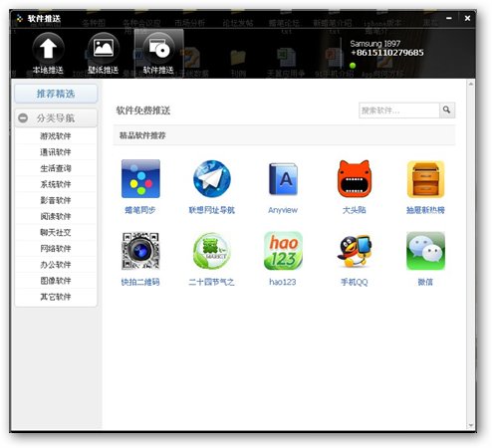Image resolution: width=492 pixels, height=448 pixels.
Task: Click the 手机QQ penguin icon
Action: coord(355,251)
